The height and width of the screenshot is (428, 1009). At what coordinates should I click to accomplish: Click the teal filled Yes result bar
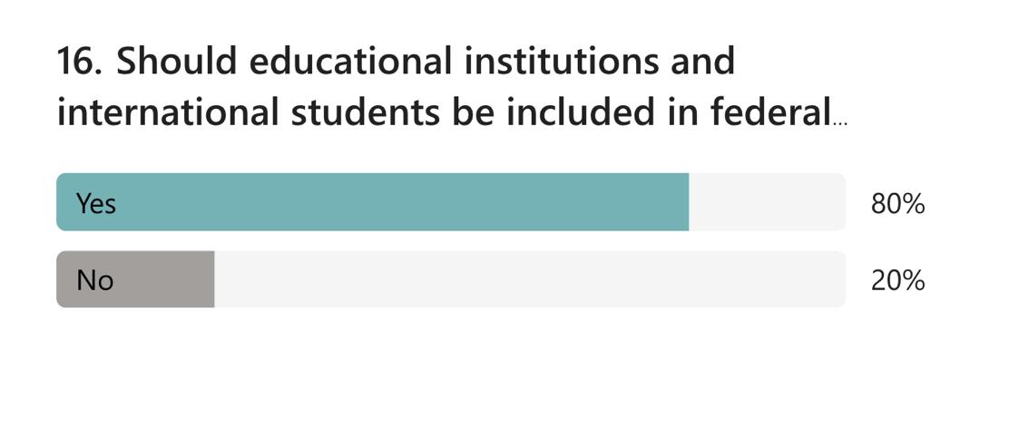click(373, 202)
